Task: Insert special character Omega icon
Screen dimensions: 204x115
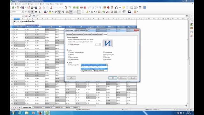Action: 116,7
